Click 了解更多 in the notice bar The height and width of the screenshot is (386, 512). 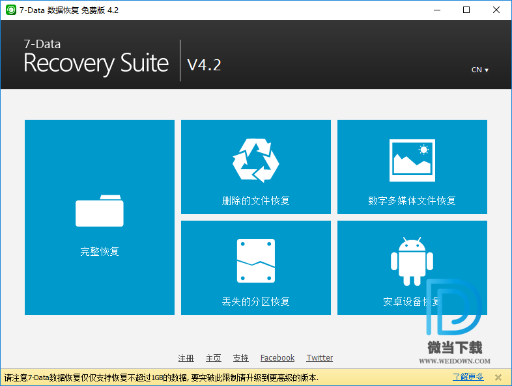pyautogui.click(x=468, y=377)
